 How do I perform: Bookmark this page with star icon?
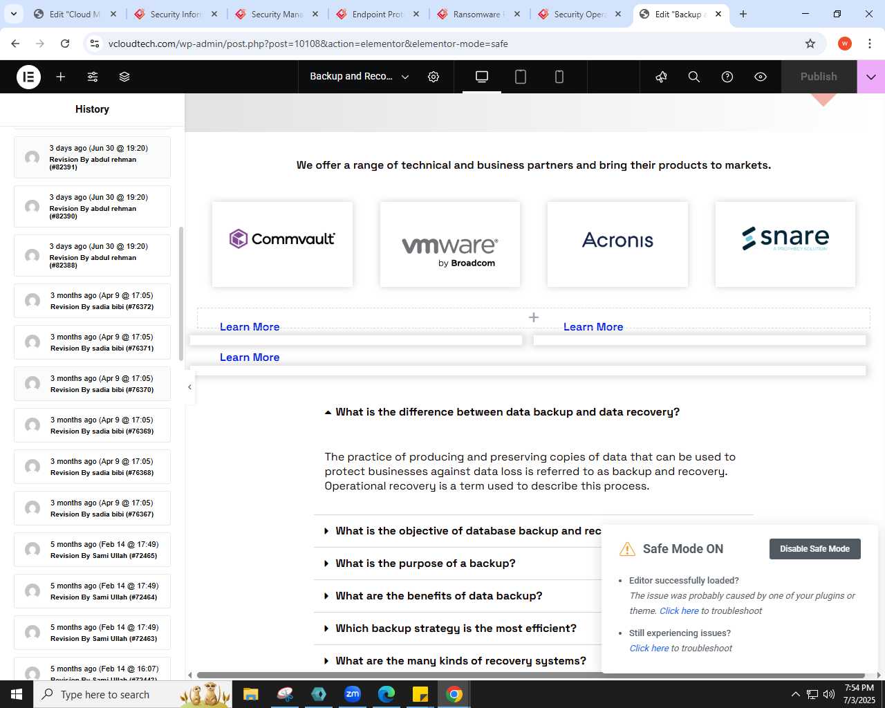click(810, 44)
